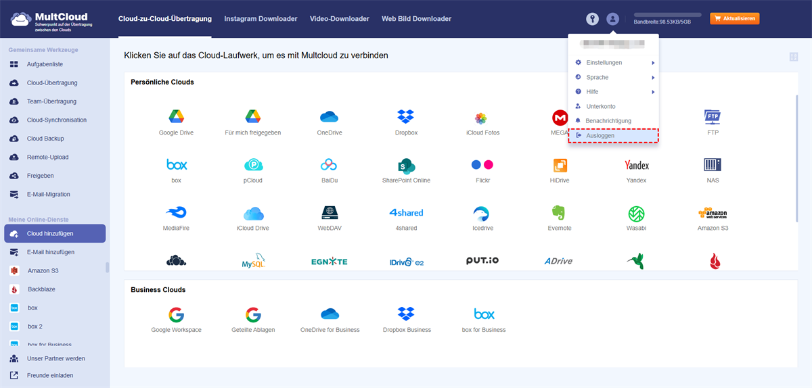
Task: Switch to Cloud-zu-Cloud-Übertragung tab
Action: [x=164, y=19]
